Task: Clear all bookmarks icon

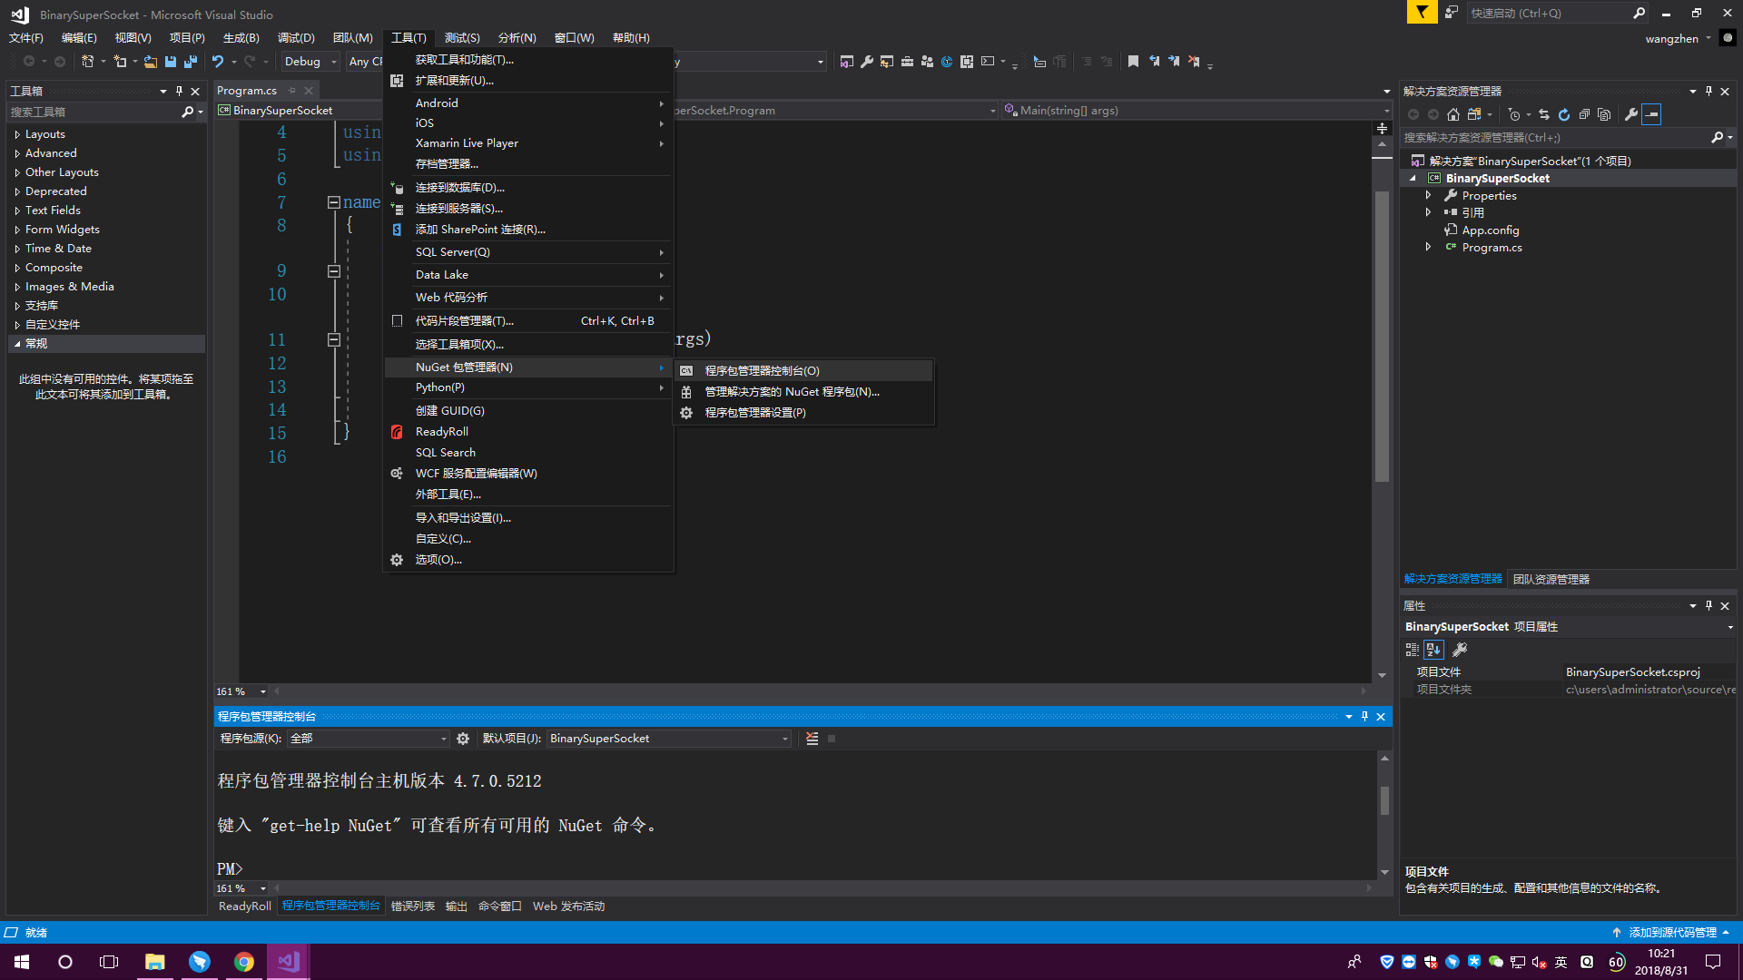Action: pos(1194,62)
